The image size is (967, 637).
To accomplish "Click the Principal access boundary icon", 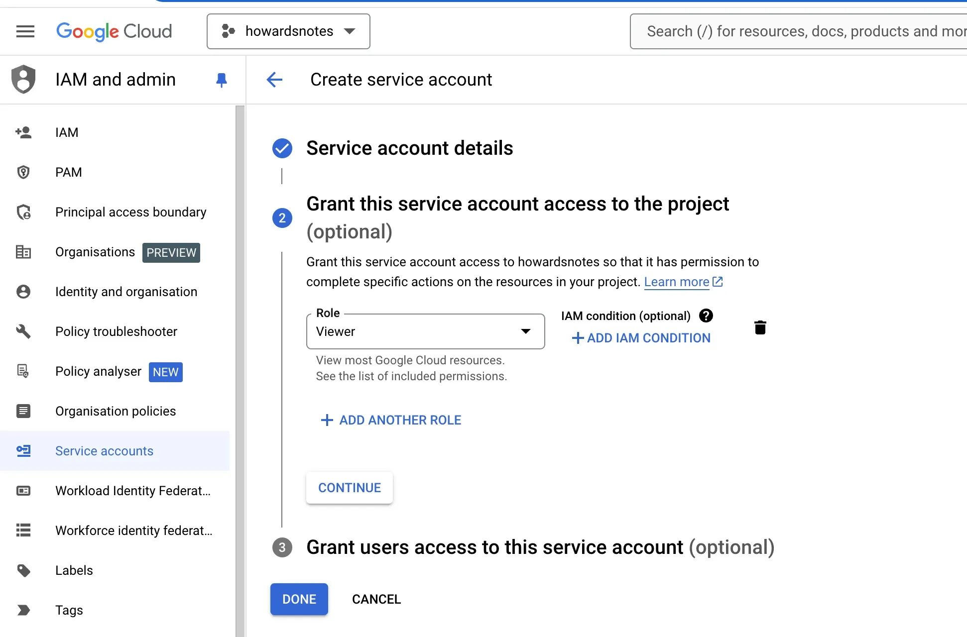I will click(x=23, y=212).
